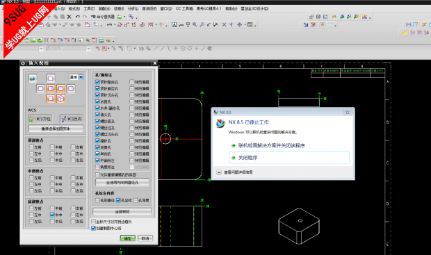
Task: Open the 格式 menu
Action: click(74, 8)
